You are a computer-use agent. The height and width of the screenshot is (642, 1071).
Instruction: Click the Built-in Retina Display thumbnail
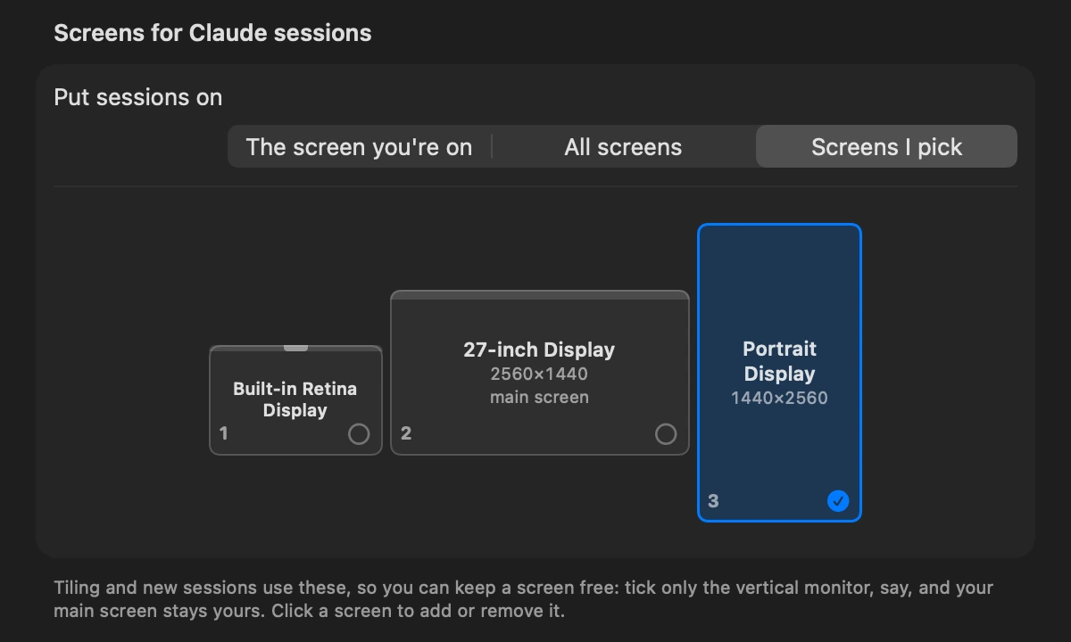tap(295, 400)
